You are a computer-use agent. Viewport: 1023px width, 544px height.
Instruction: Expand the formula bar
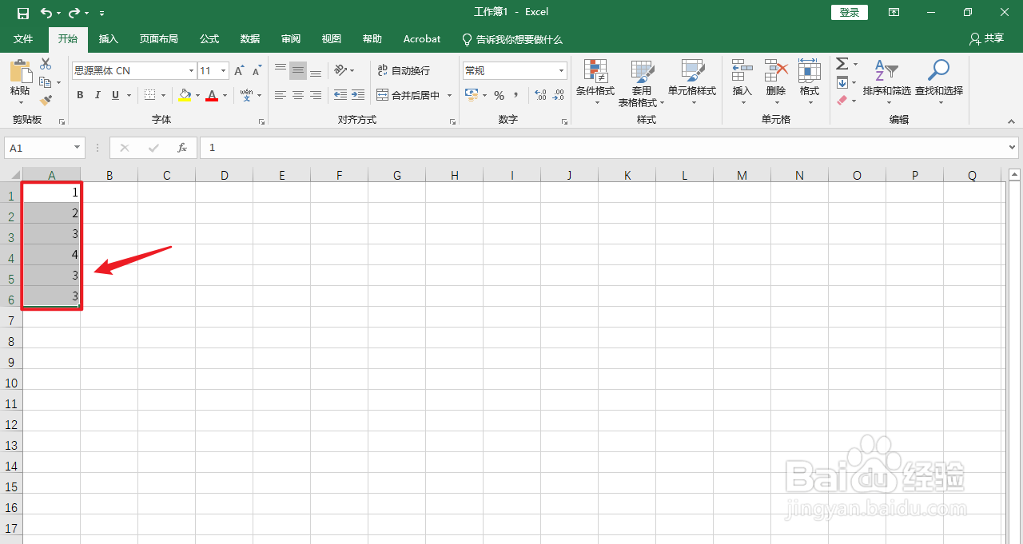1013,148
